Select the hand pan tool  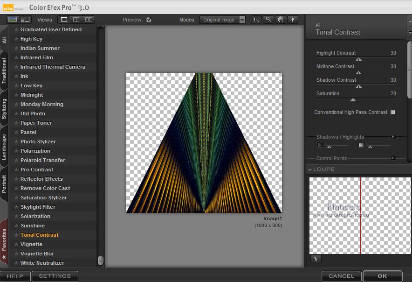click(x=281, y=20)
